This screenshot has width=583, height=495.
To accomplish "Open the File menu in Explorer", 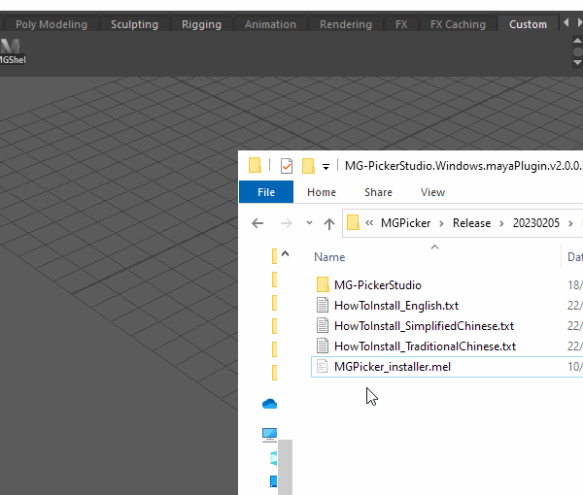I will point(266,192).
